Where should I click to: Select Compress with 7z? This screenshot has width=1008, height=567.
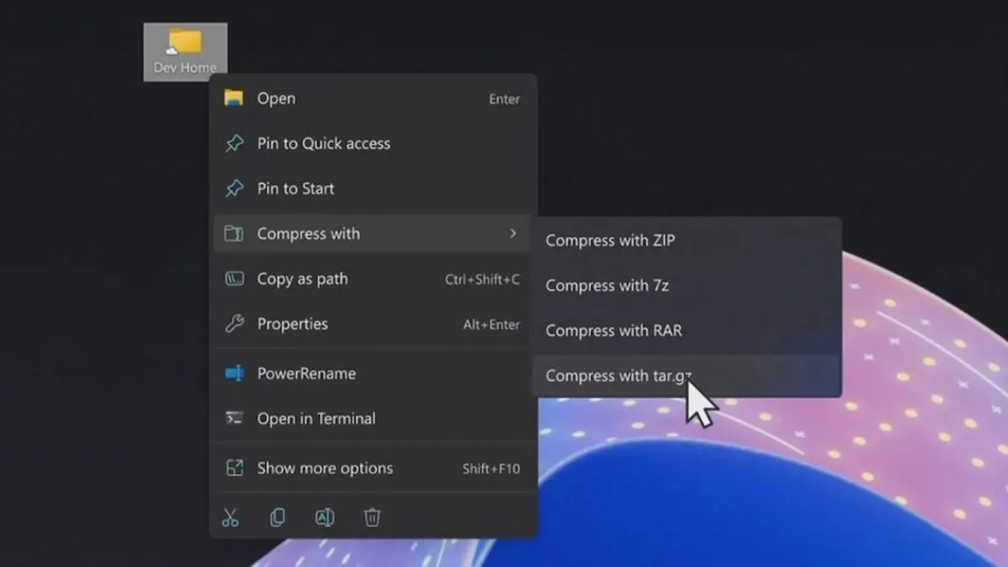pyautogui.click(x=606, y=286)
